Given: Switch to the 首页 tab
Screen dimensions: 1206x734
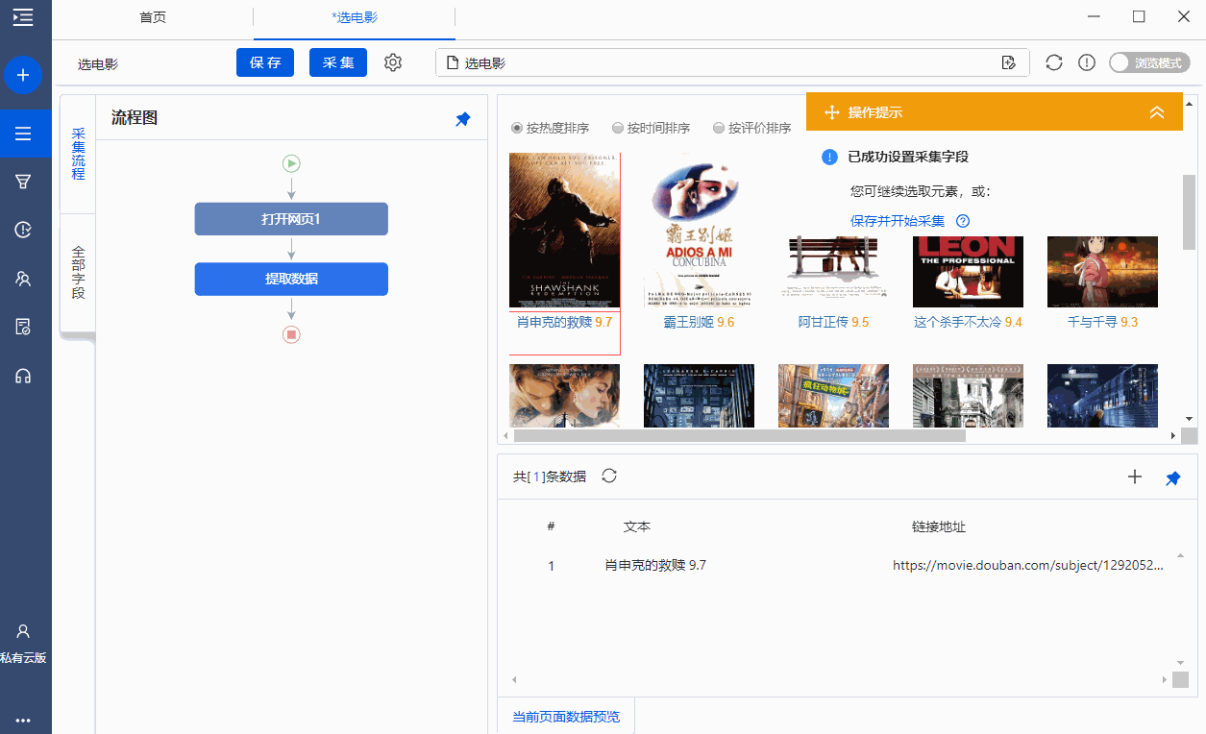Looking at the screenshot, I should 153,17.
